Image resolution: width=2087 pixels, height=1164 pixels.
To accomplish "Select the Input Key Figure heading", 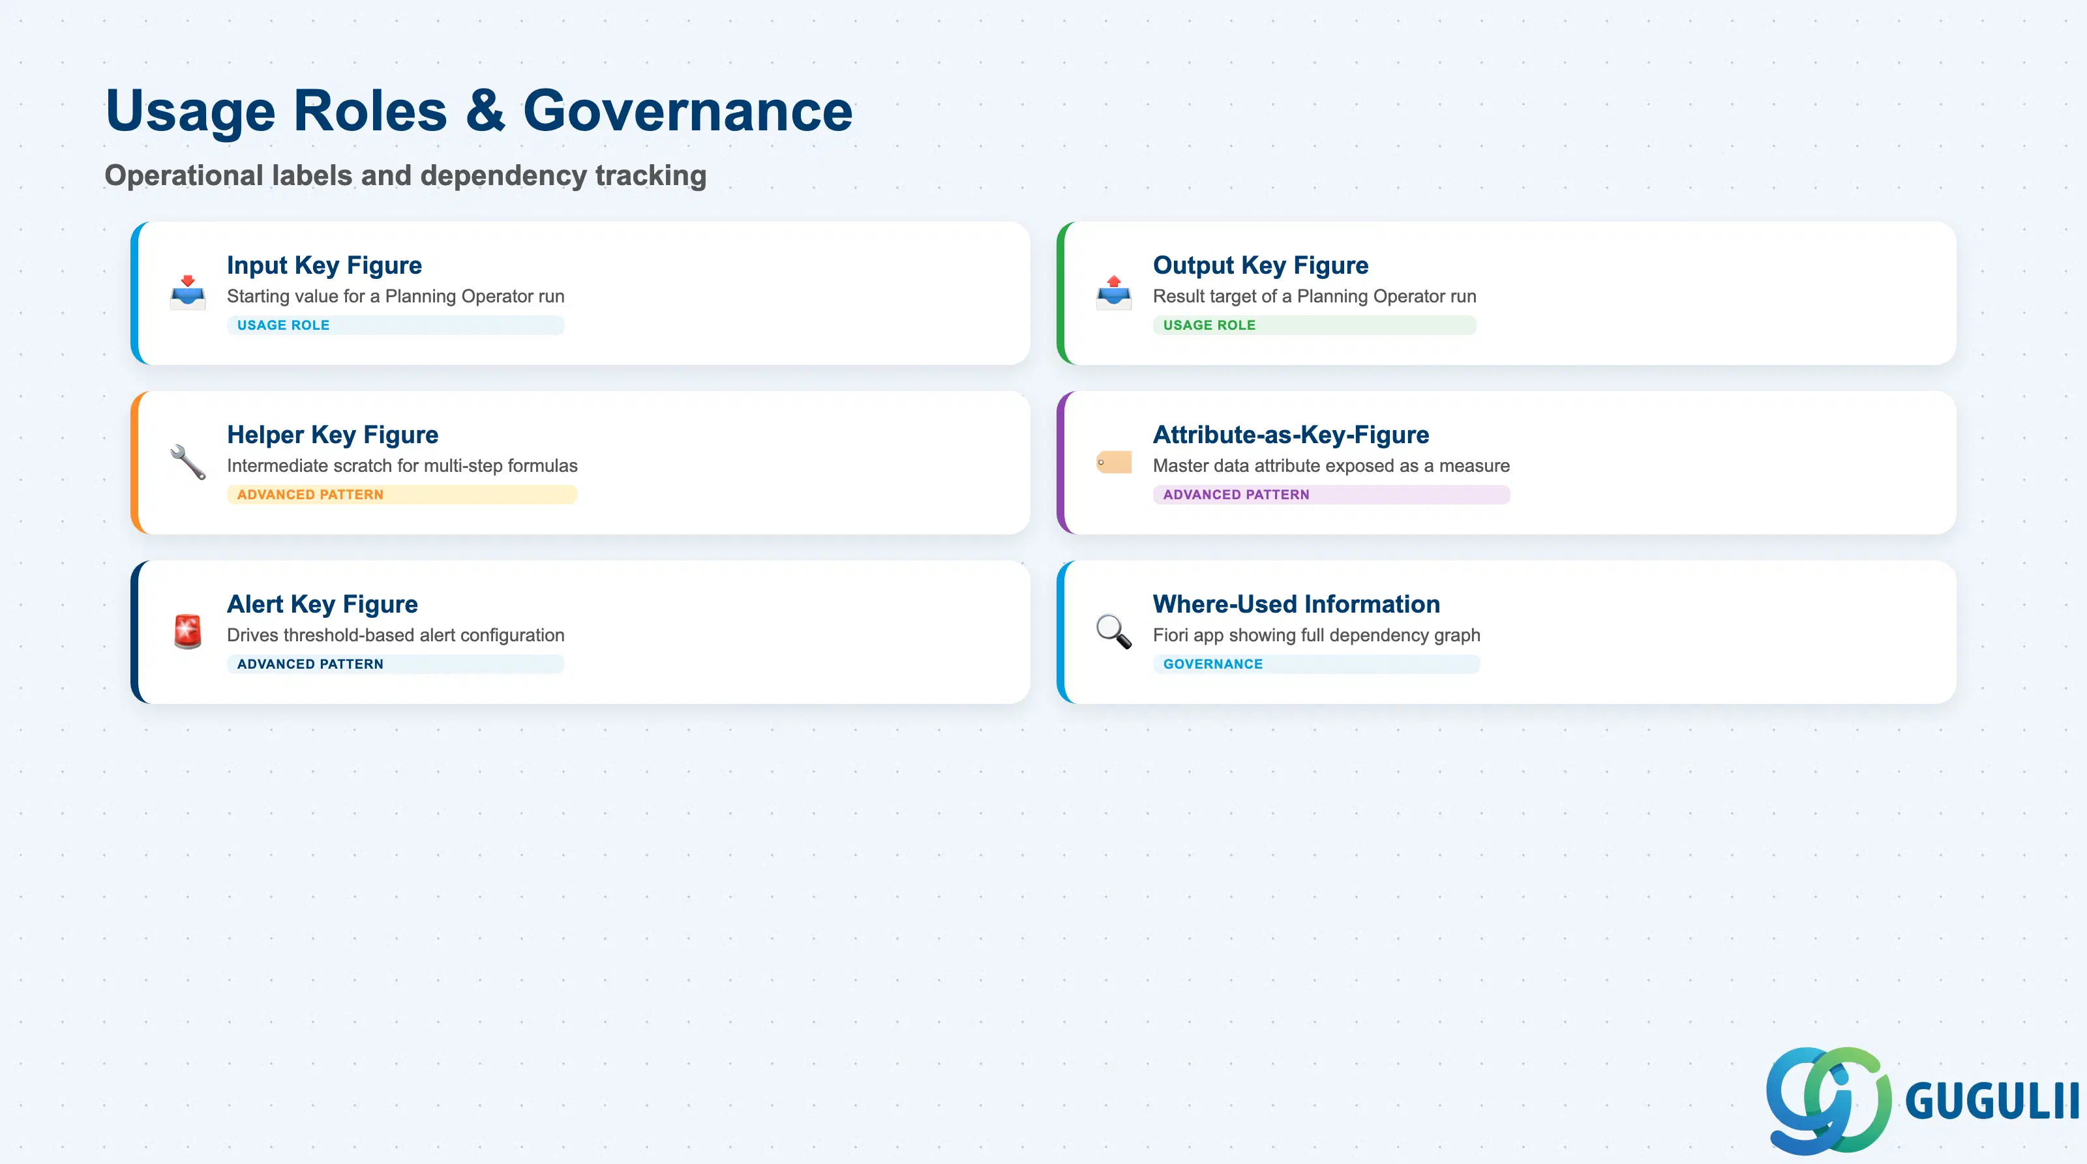I will coord(324,265).
